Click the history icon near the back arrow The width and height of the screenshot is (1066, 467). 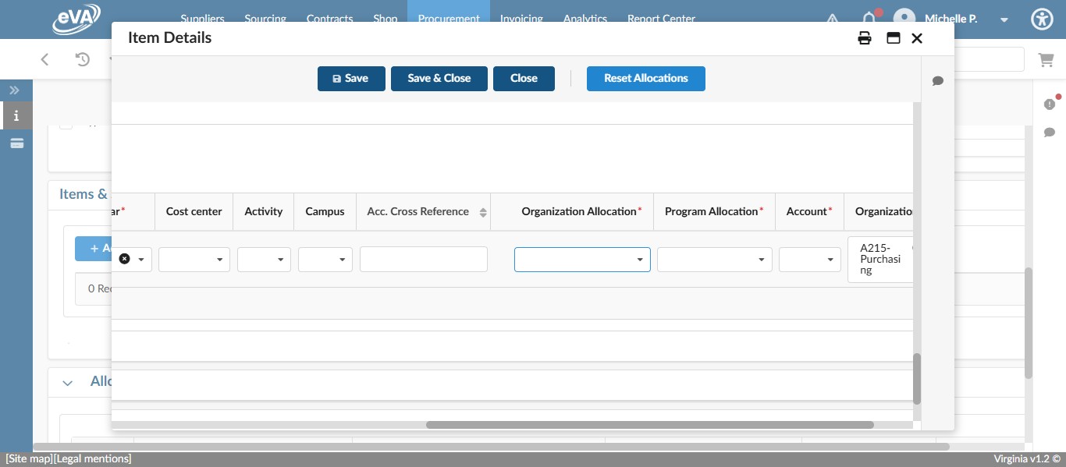pos(81,59)
